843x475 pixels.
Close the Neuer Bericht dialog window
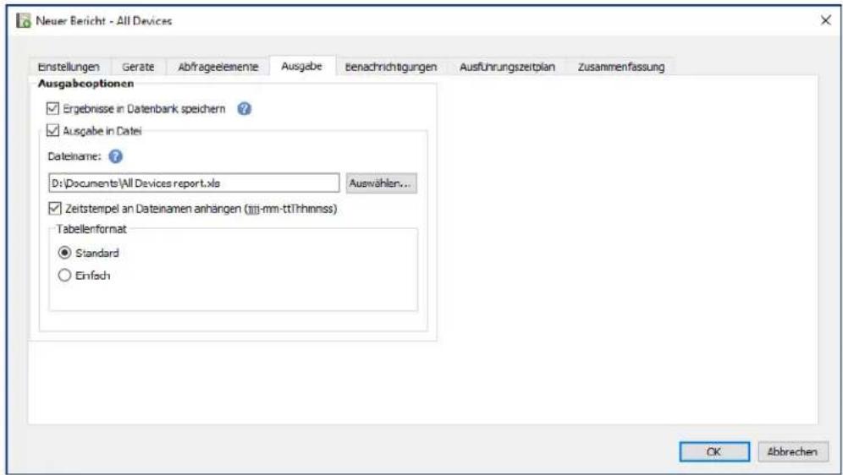(x=826, y=20)
